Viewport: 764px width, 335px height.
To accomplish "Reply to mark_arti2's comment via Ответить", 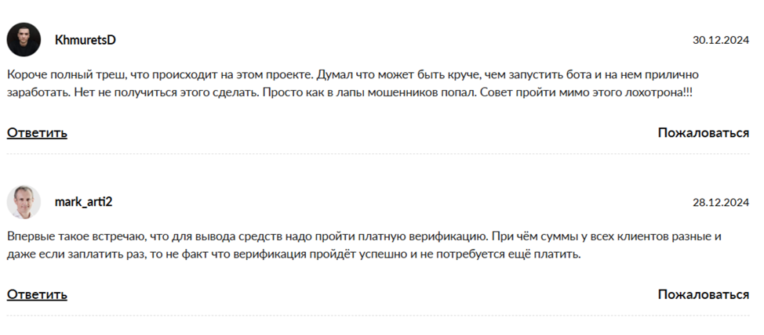I will click(x=37, y=294).
